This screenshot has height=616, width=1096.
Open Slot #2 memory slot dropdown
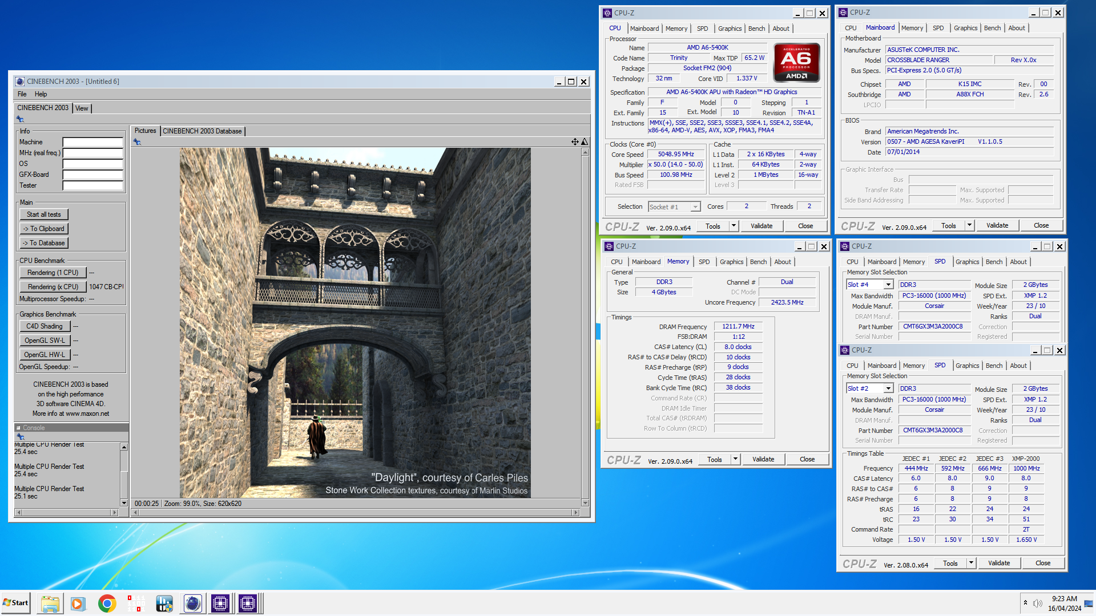[888, 388]
